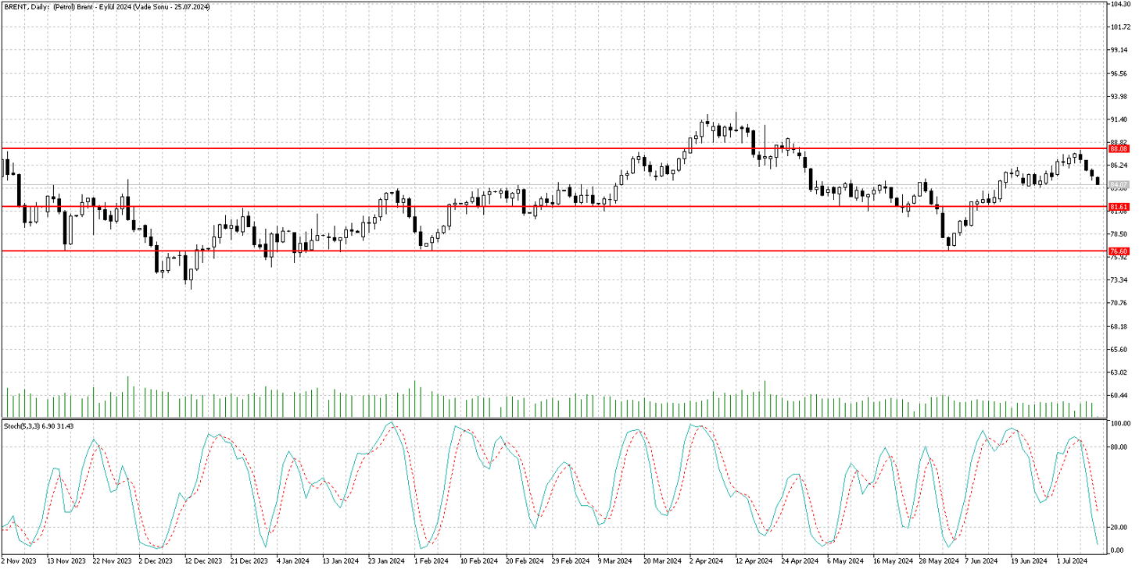Click the 68.18 price axis label
This screenshot has width=1139, height=573.
[x=1119, y=327]
